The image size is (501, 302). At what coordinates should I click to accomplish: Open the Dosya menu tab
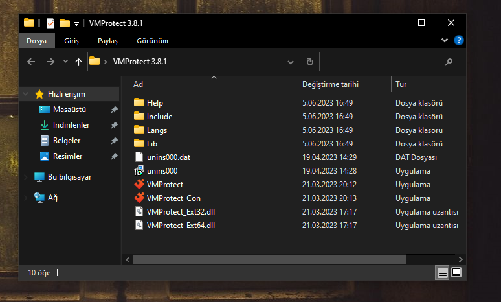coord(36,41)
